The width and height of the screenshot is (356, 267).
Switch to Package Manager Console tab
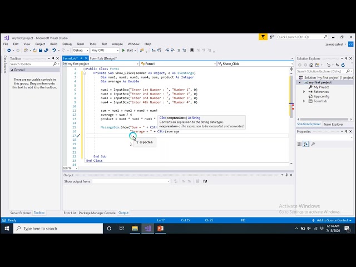97,213
